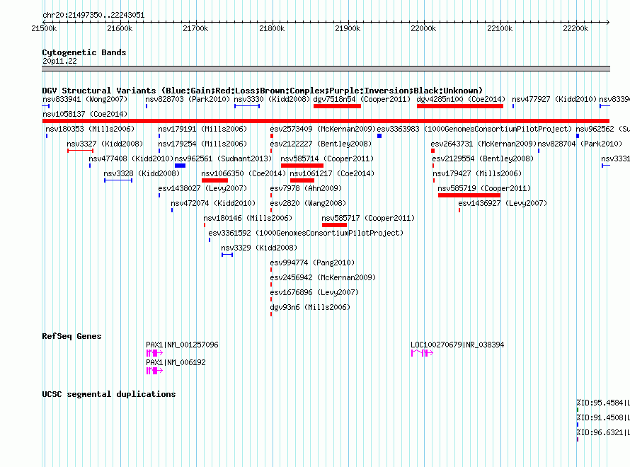
Task: Click the dgv93n6 (Mills2006) label
Action: pos(310,307)
